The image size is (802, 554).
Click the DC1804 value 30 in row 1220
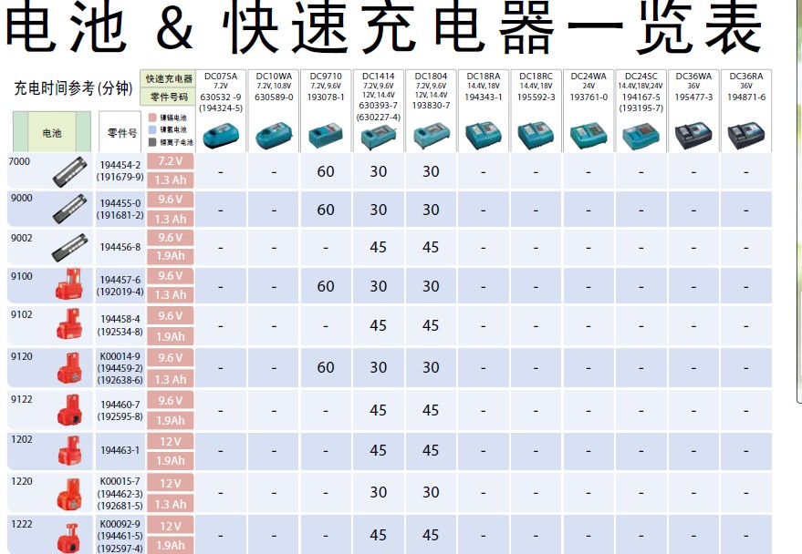click(x=431, y=493)
